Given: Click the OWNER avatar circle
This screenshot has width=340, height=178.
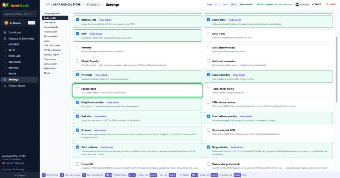Looking at the screenshot, I should click(x=297, y=4).
